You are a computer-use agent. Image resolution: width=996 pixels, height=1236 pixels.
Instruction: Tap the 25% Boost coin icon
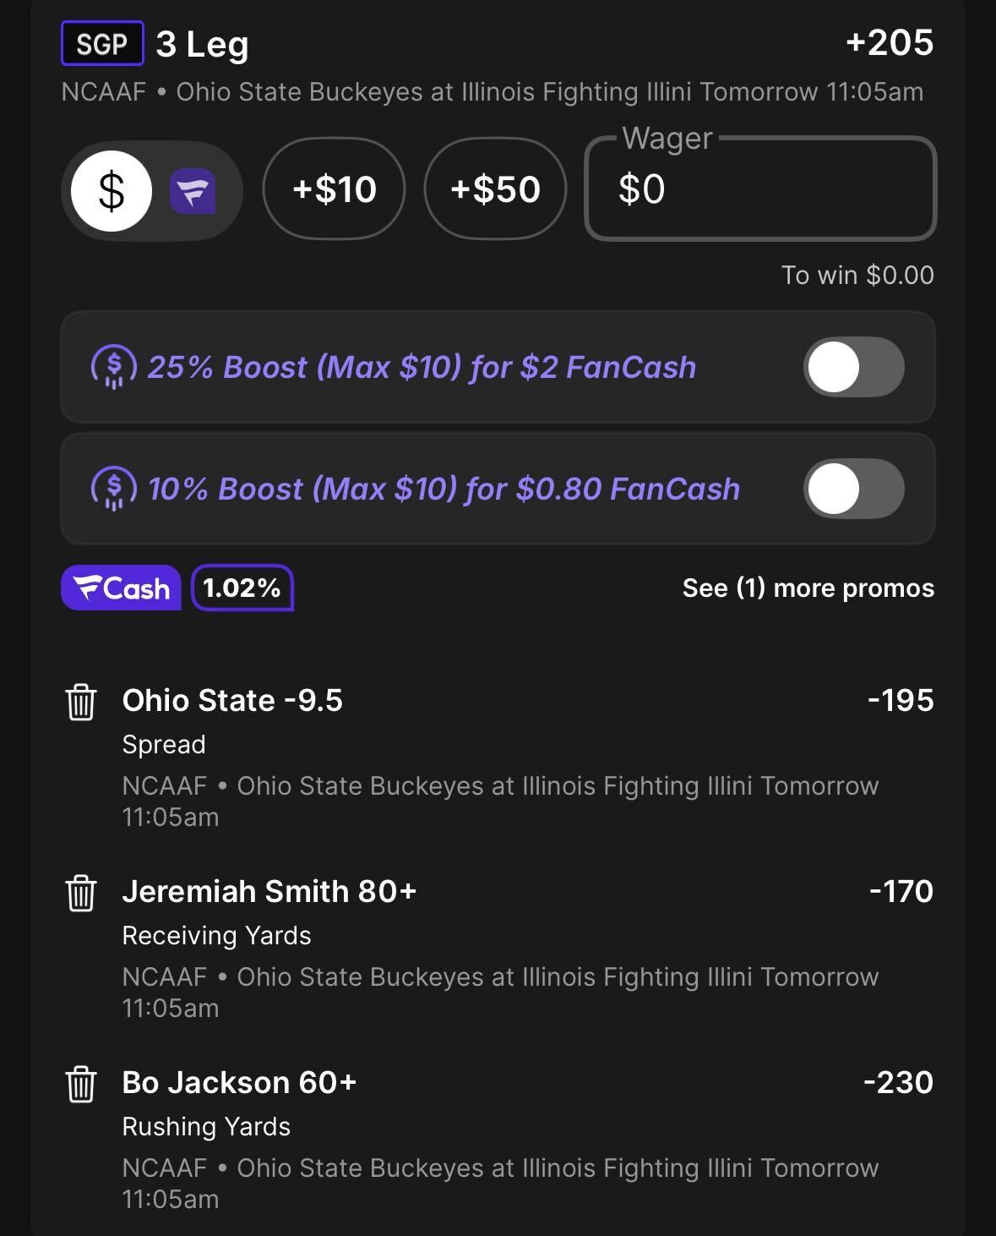coord(113,368)
